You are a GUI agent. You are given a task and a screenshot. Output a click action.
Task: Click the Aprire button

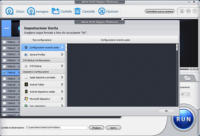pos(113,128)
